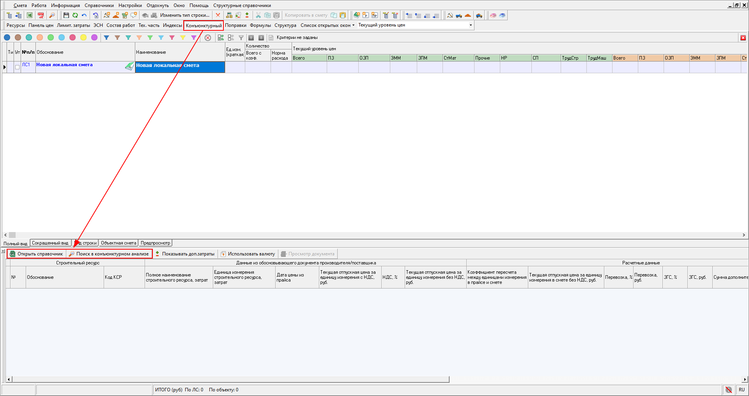
Task: Toggle the checkbox in the ЛС1 row
Action: 17,67
